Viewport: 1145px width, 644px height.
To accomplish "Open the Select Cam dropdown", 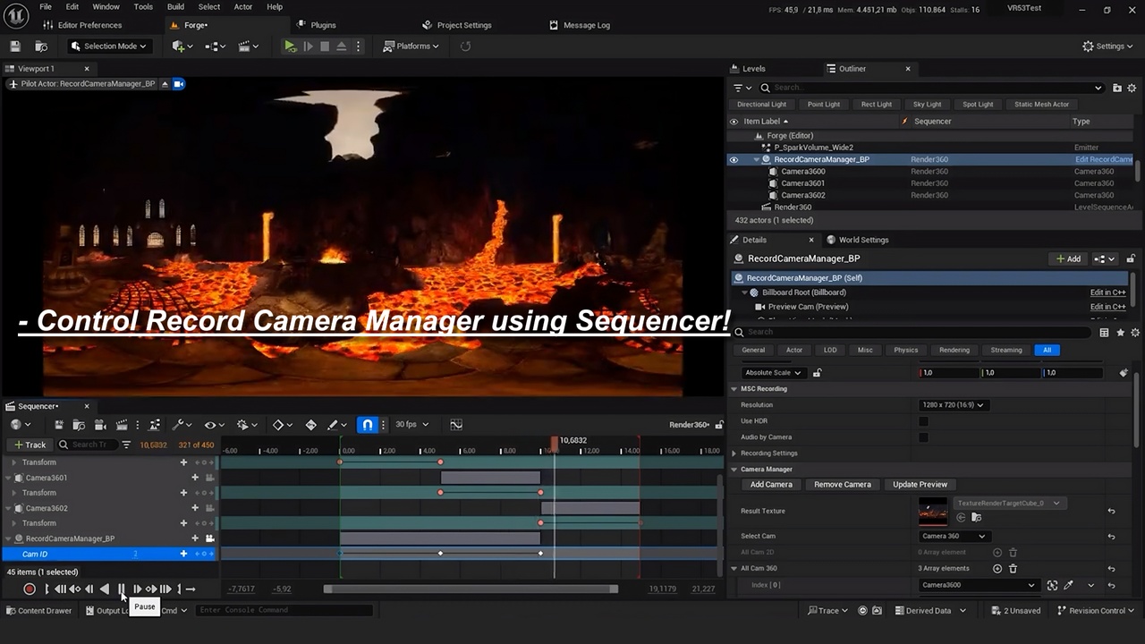I will pos(954,536).
